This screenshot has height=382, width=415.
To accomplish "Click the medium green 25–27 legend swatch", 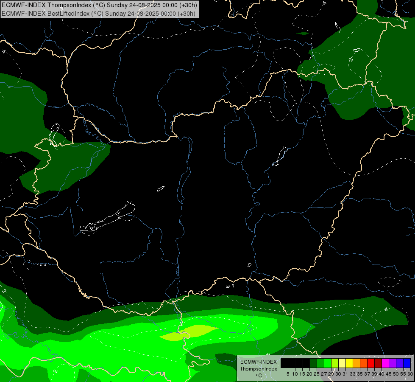I will tap(320, 363).
